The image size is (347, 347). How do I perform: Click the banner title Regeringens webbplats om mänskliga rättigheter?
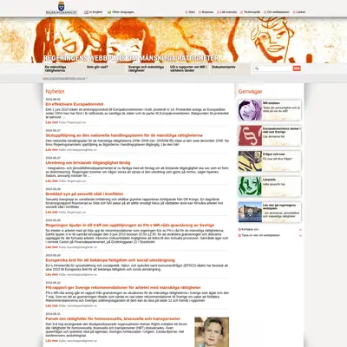coord(131,58)
